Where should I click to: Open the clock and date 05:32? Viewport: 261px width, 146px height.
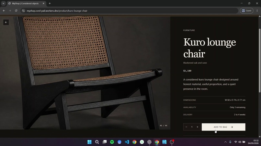pyautogui.click(x=253, y=142)
